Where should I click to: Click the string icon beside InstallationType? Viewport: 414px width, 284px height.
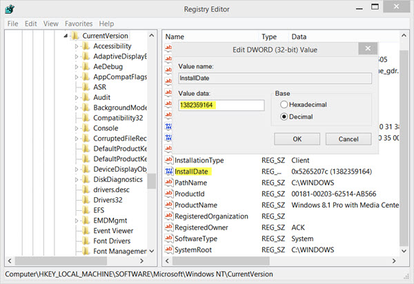(168, 160)
